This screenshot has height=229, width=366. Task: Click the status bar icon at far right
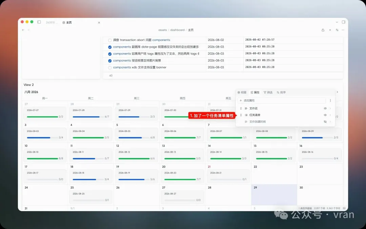point(344,208)
